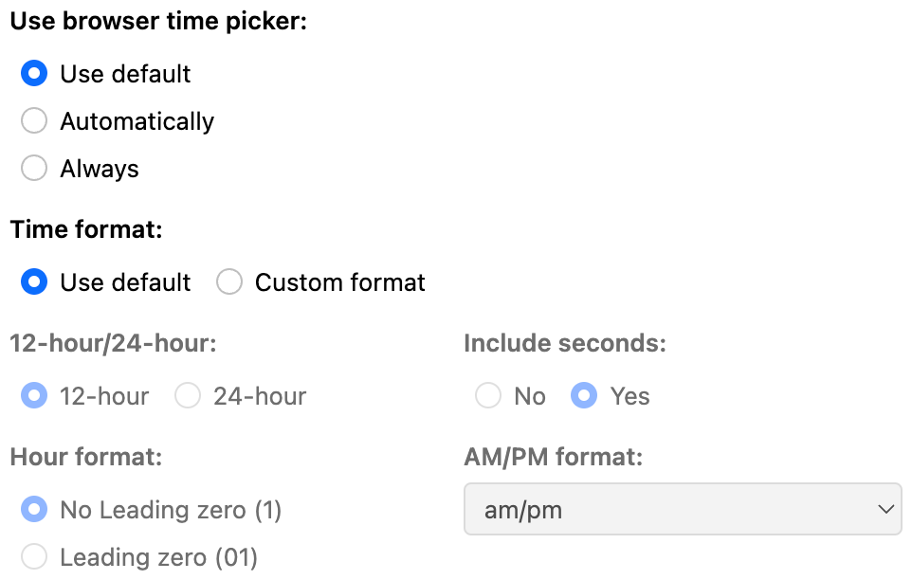Select the Always radio option
Viewport: 912px width, 580px height.
[x=34, y=169]
